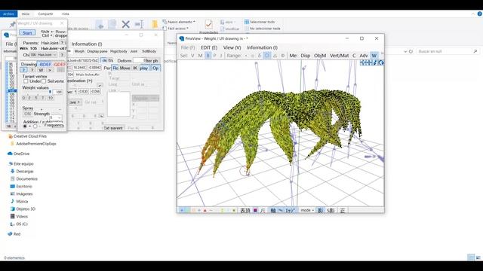Click the purple square icon in bottom bar
Image resolution: width=483 pixels, height=271 pixels.
click(x=255, y=211)
